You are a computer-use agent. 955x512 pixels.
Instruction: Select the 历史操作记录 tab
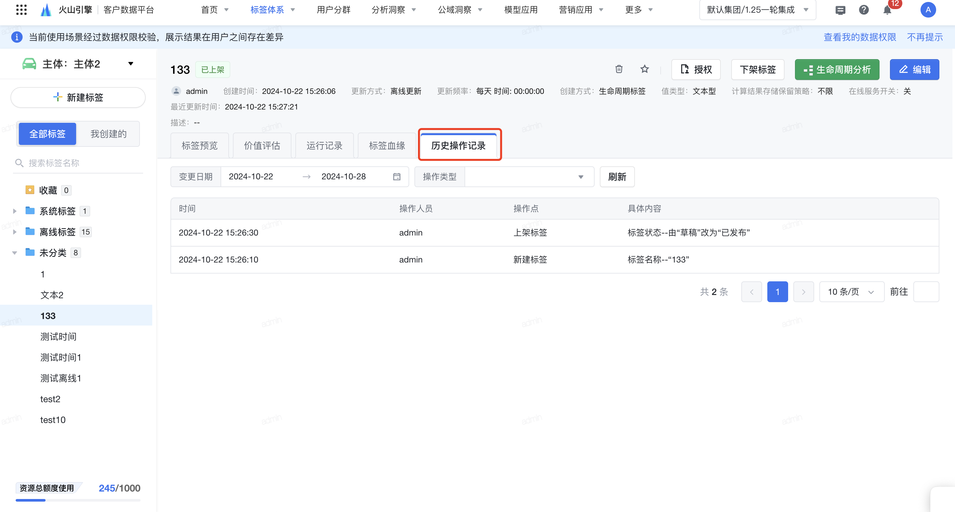click(x=459, y=146)
